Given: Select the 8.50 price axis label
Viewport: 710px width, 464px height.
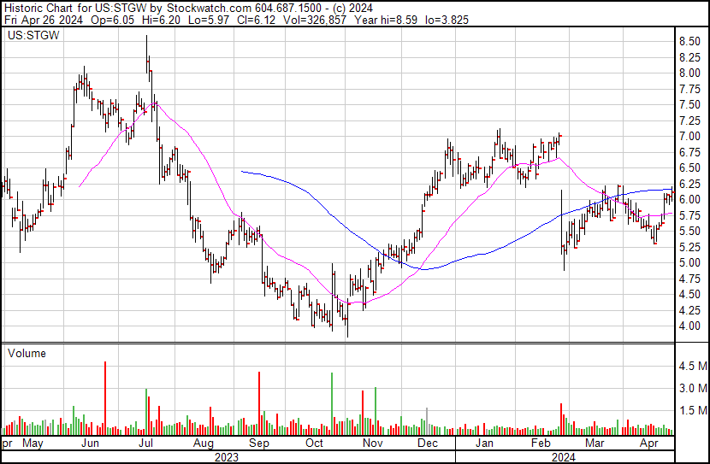Looking at the screenshot, I should (691, 41).
